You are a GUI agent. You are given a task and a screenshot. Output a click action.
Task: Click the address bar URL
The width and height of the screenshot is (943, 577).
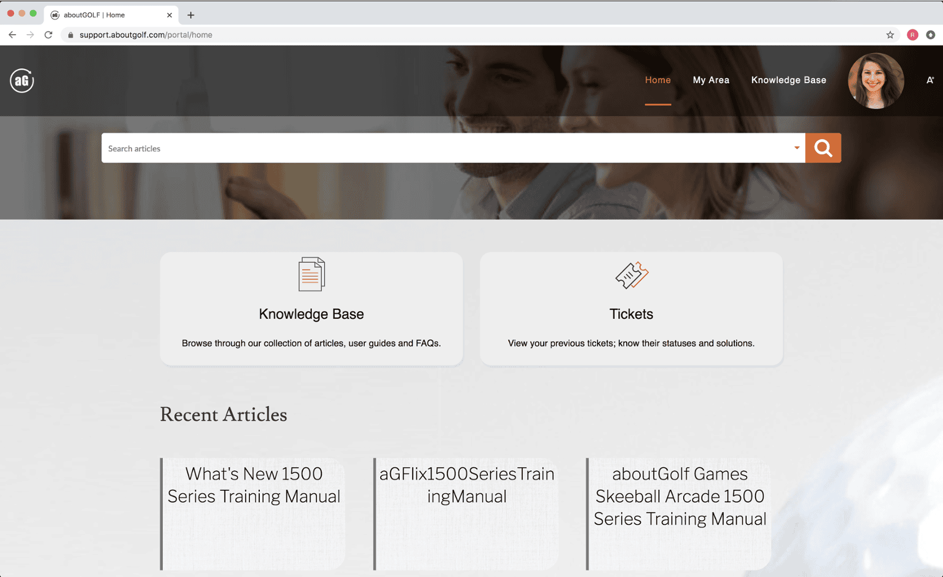tap(146, 35)
